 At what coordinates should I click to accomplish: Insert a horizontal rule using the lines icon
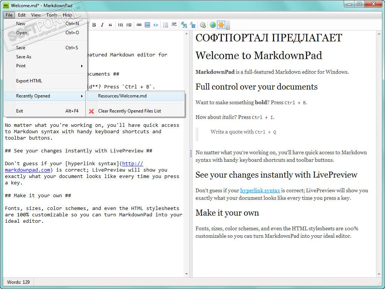tap(174, 25)
